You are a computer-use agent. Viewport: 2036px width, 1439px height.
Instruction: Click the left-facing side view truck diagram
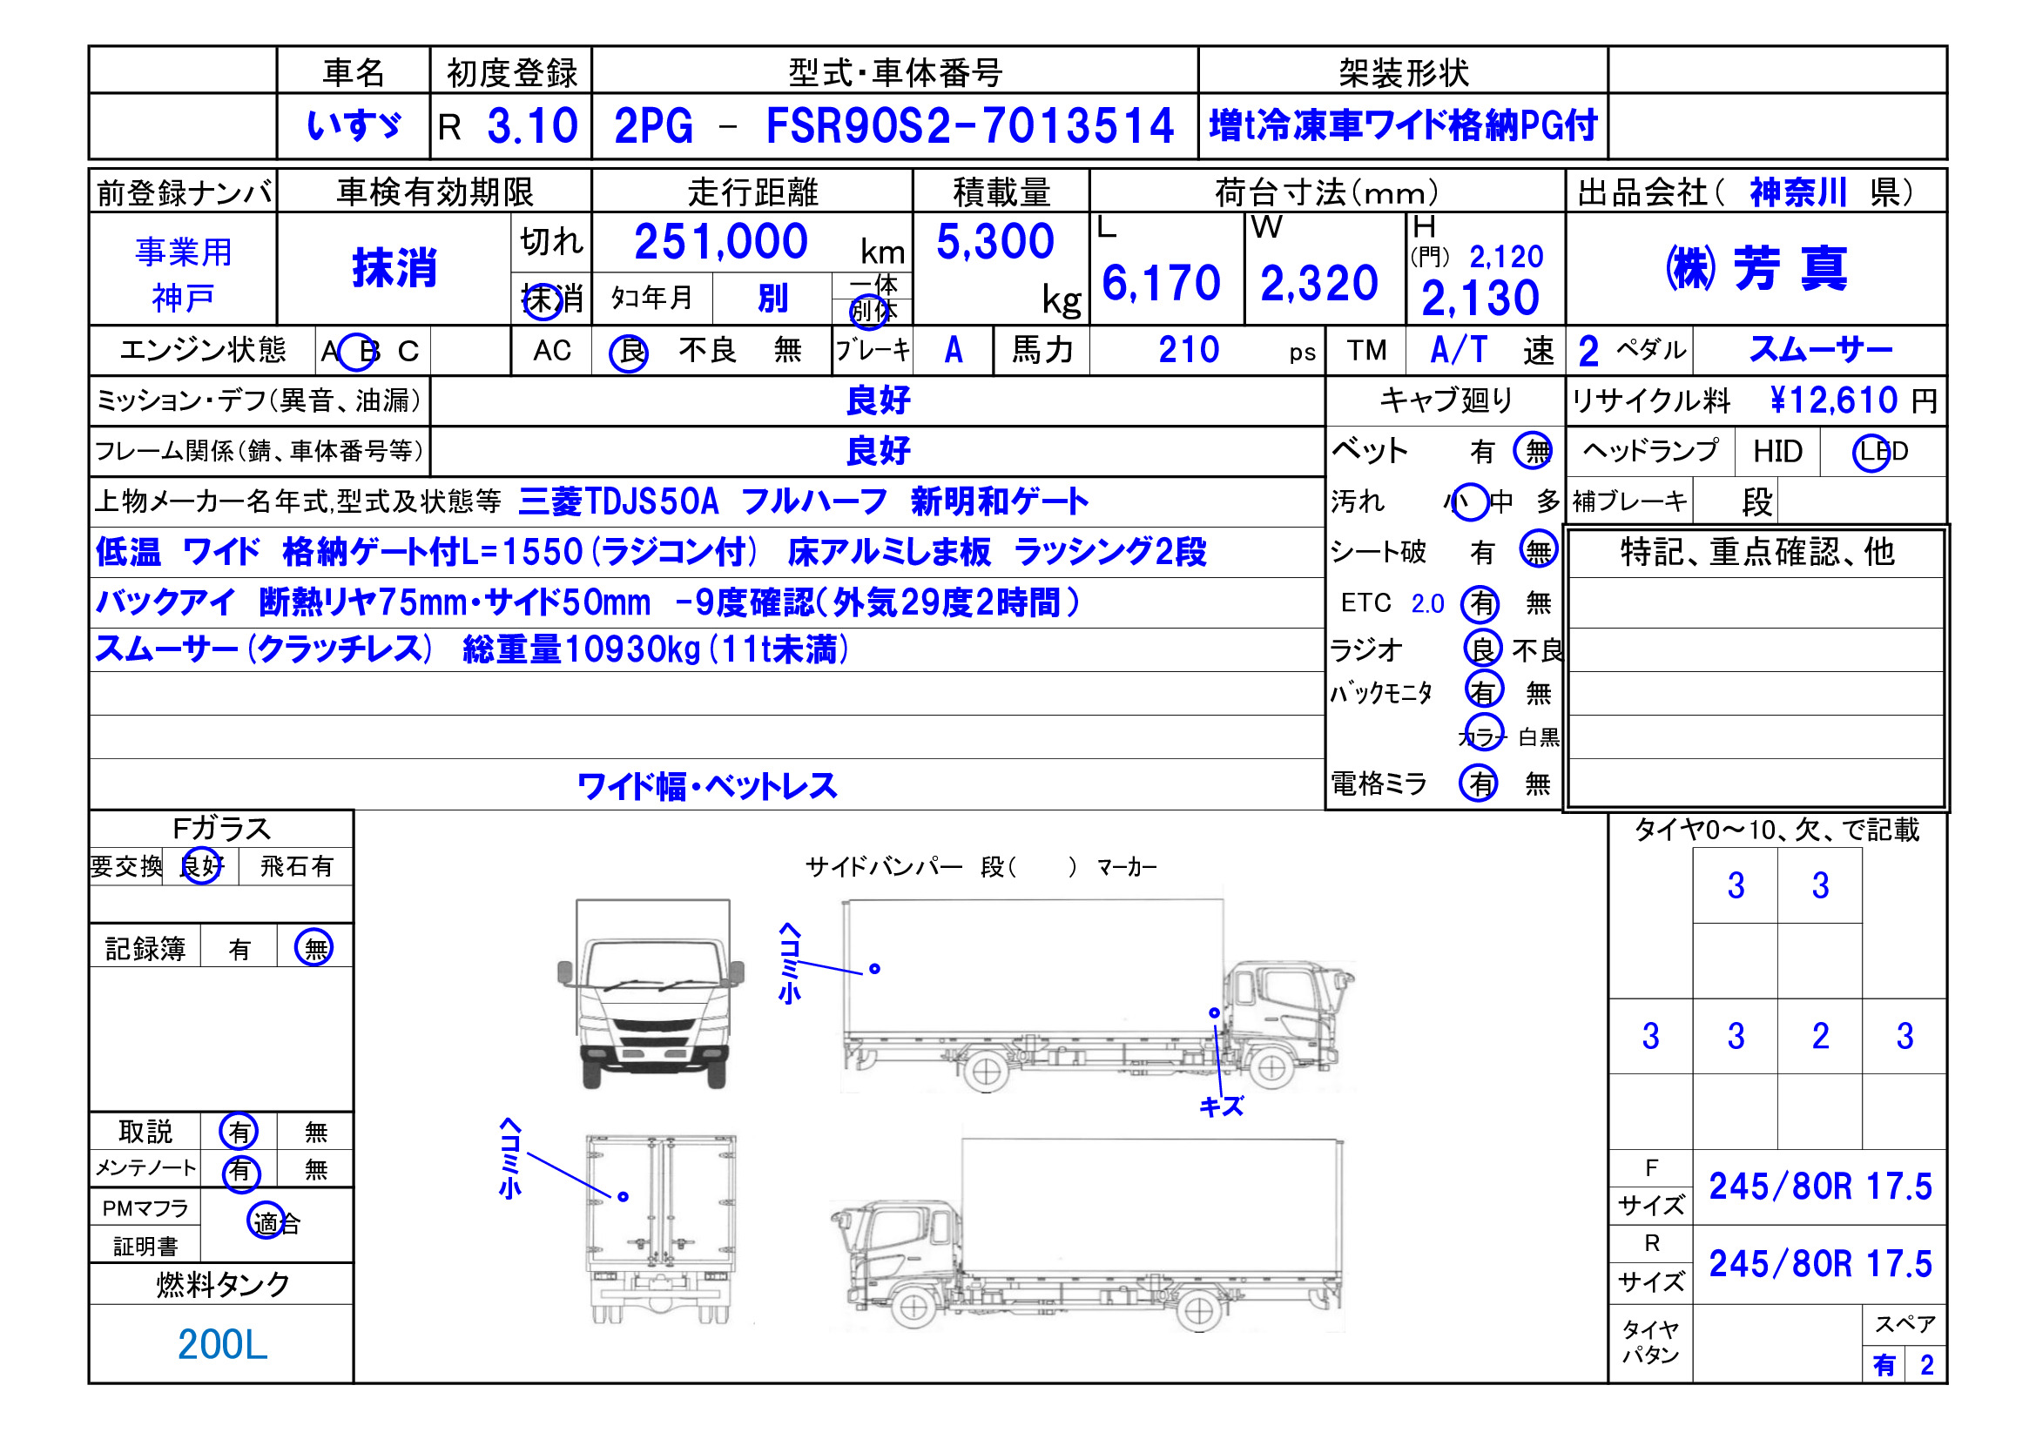(1087, 1235)
